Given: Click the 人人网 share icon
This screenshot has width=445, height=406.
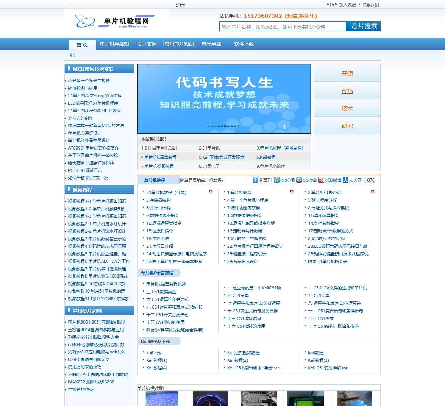Looking at the screenshot, I should 345,180.
